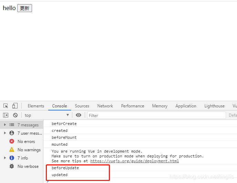
Task: Click the beforCreate console message
Action: click(64, 124)
